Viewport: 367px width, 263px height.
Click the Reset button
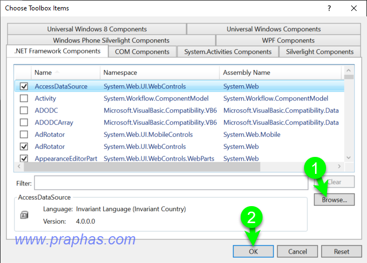click(342, 252)
